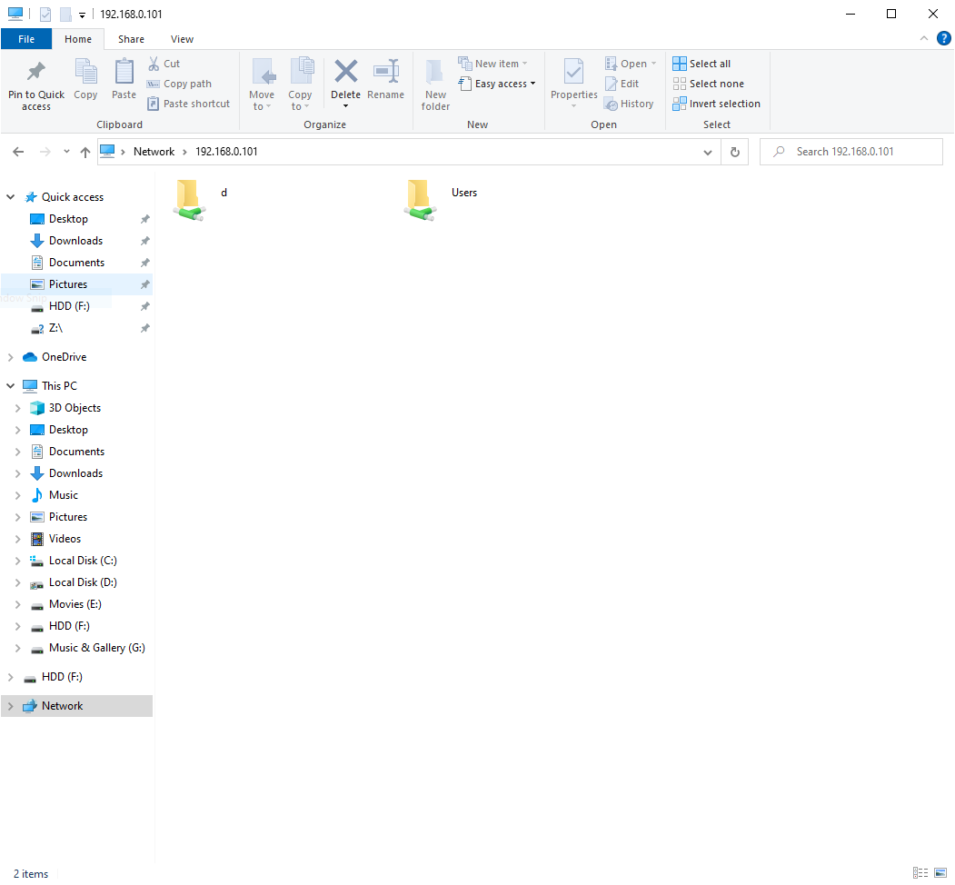Refresh the current folder view
Image resolution: width=955 pixels, height=885 pixels.
[735, 152]
